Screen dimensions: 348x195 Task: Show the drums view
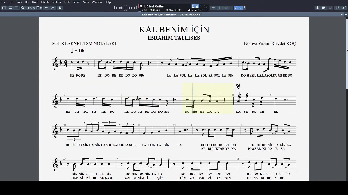coord(330,8)
